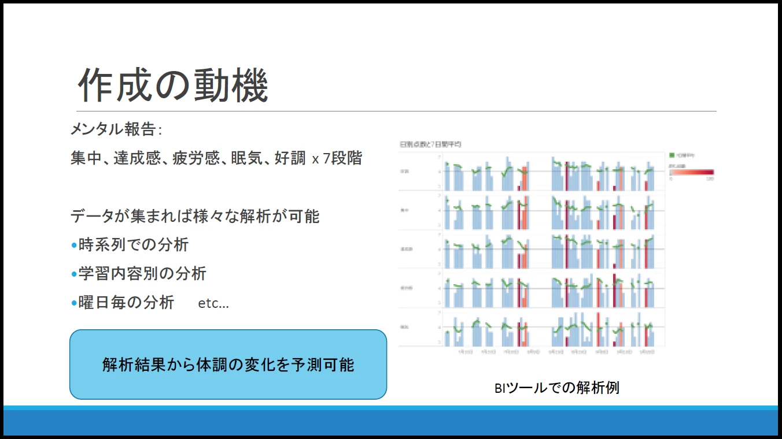This screenshot has width=782, height=439.
Task: Click the 集中 row label in chart
Action: click(x=404, y=210)
